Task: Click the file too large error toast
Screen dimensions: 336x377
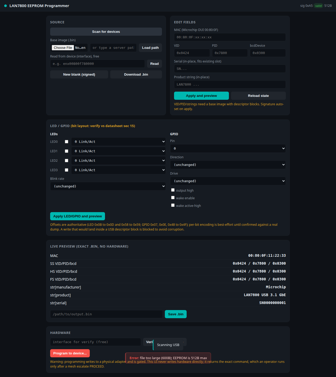Action: [168, 358]
